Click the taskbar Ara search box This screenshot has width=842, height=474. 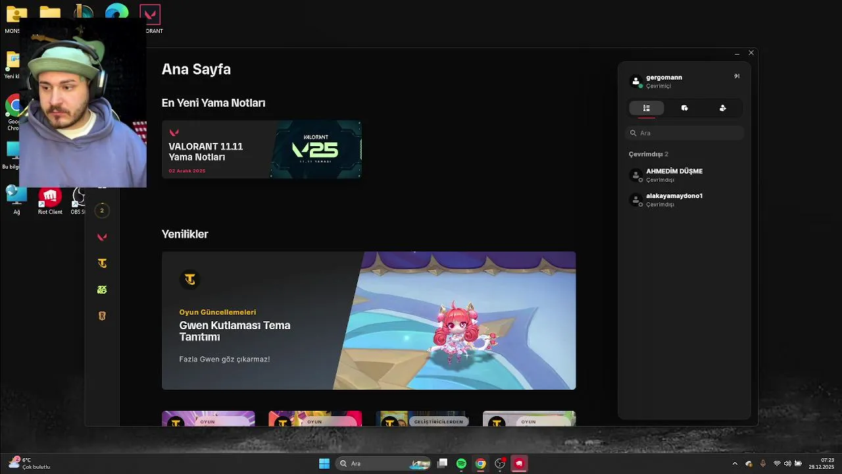[383, 463]
